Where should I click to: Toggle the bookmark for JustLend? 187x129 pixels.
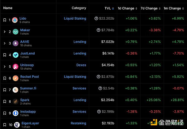[x=5, y=55]
